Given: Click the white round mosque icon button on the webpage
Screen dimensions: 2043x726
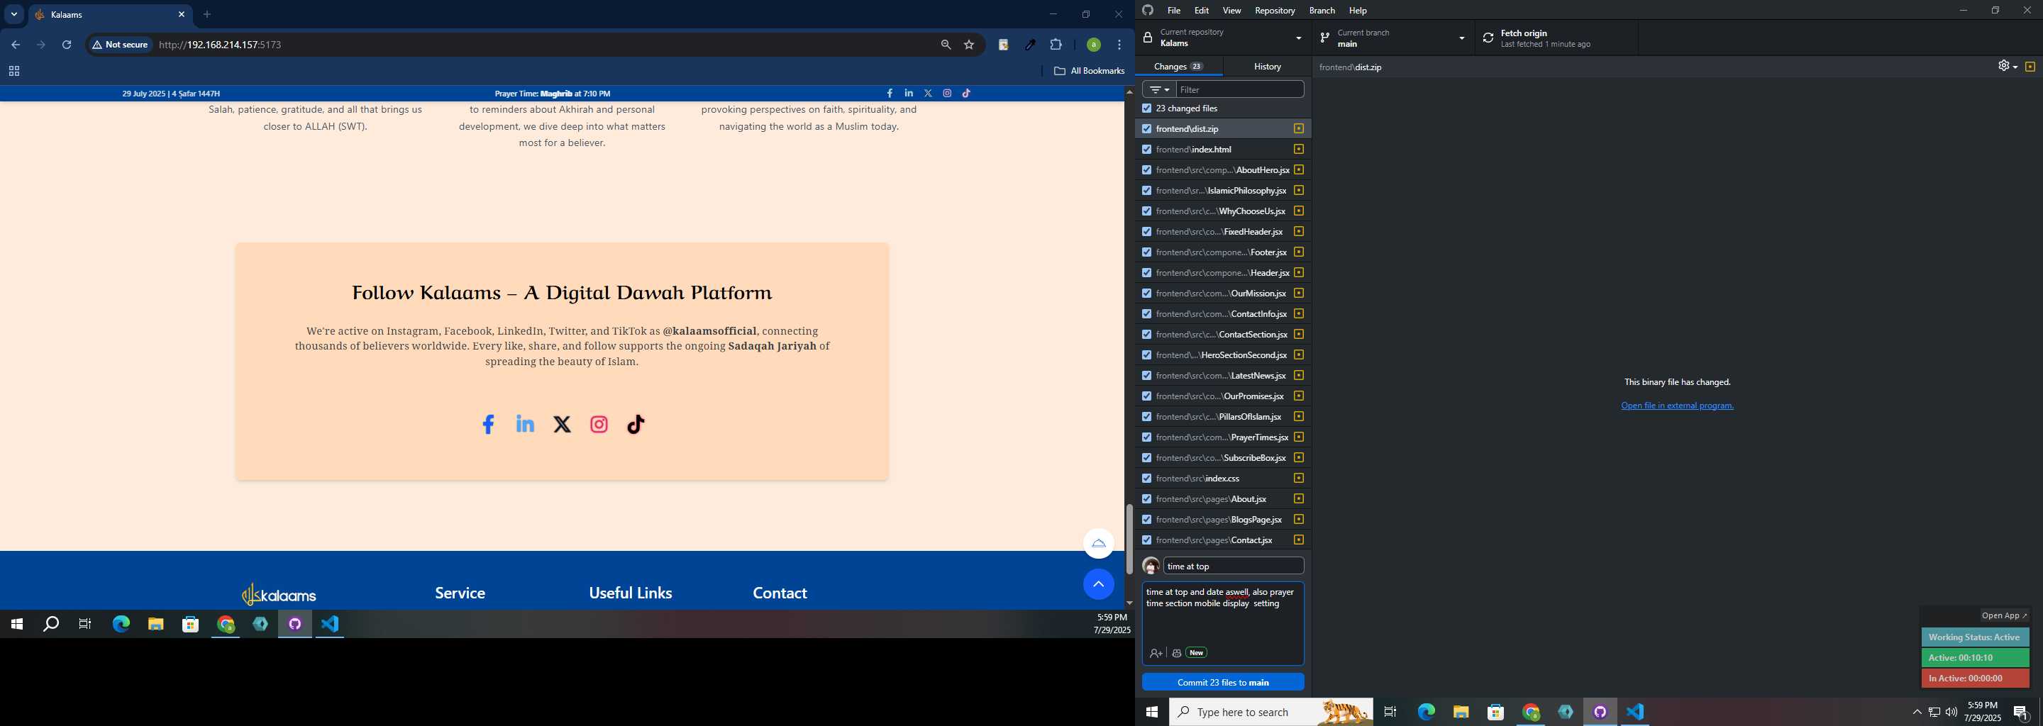Looking at the screenshot, I should [x=1098, y=544].
